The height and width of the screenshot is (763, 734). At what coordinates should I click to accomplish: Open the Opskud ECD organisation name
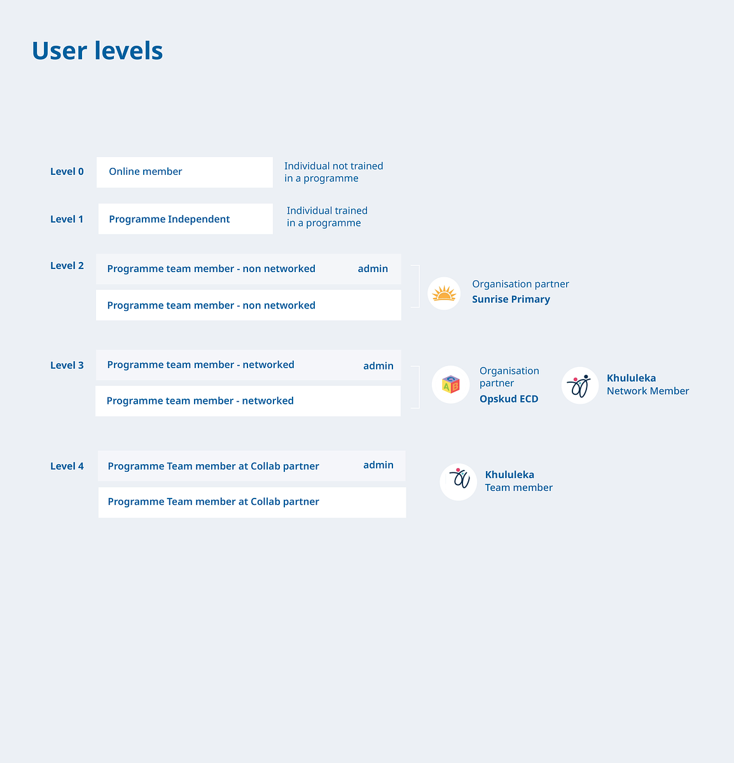pos(509,399)
